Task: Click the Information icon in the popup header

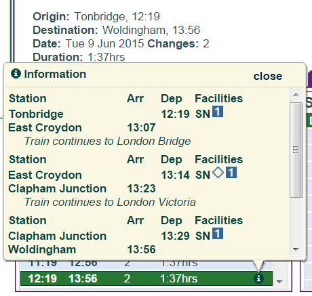Action: (16, 74)
